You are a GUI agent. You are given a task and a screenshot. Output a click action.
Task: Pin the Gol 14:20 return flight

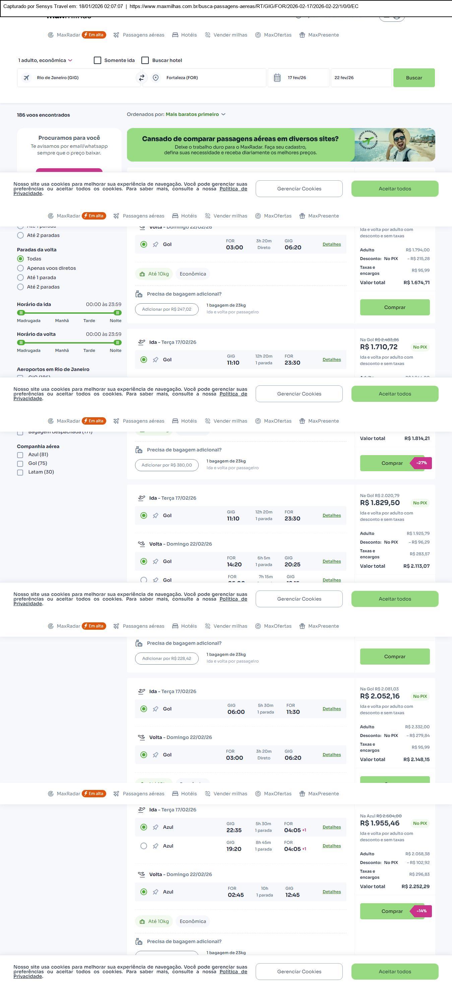coord(155,561)
